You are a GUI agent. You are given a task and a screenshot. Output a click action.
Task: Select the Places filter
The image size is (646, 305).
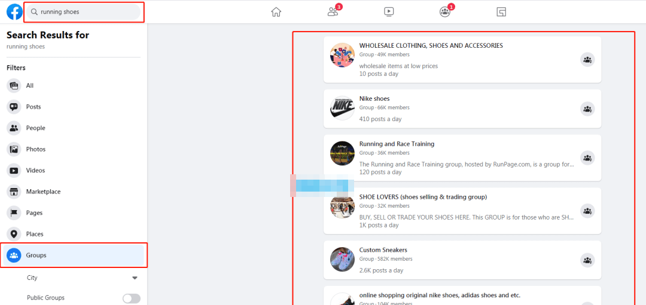(x=74, y=234)
